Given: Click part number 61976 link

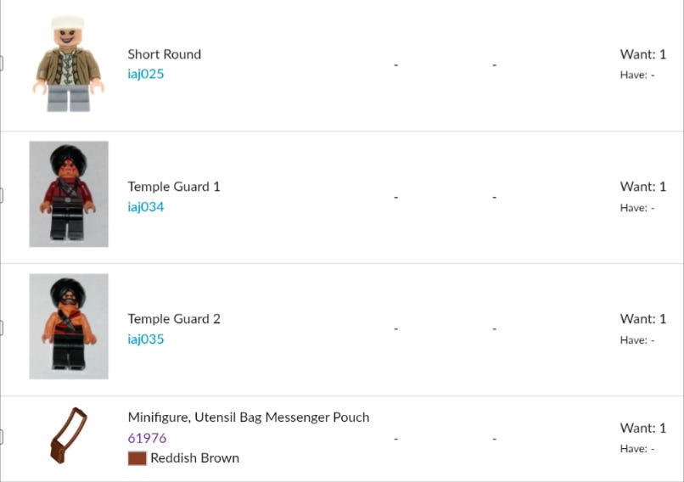Looking at the screenshot, I should [147, 438].
